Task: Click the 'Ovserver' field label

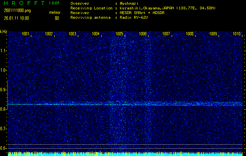Action: tap(80, 4)
